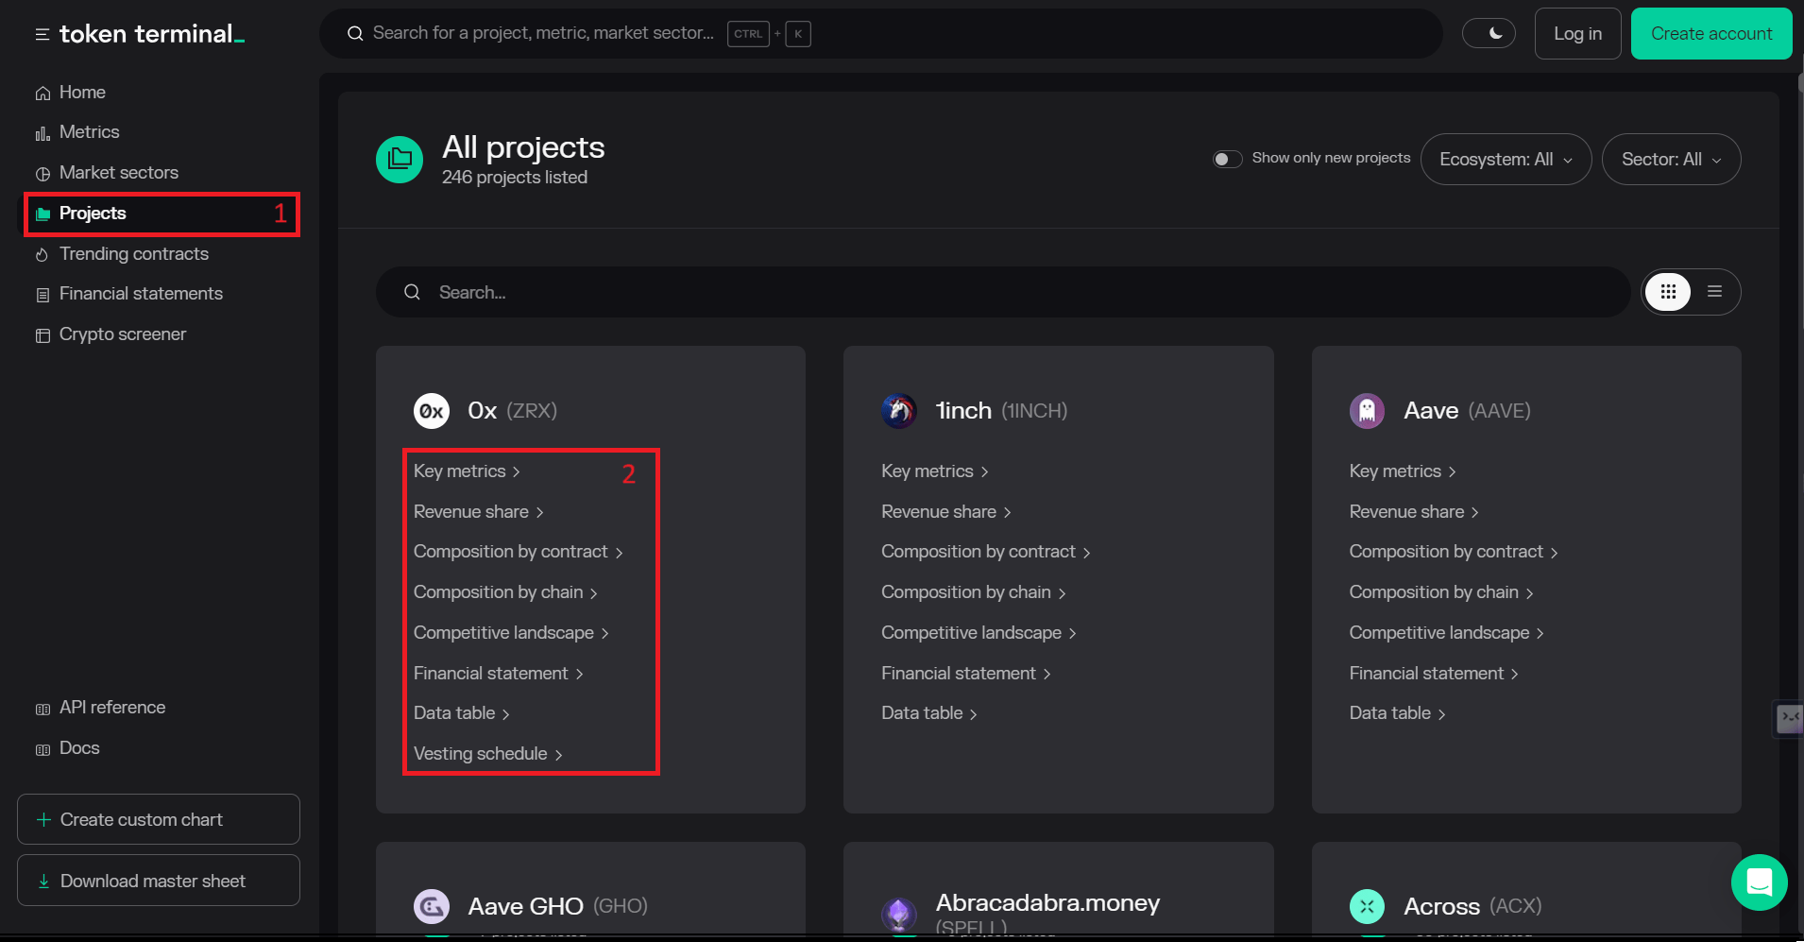Click Create custom chart button
Viewport: 1804px width, 942px height.
(159, 819)
